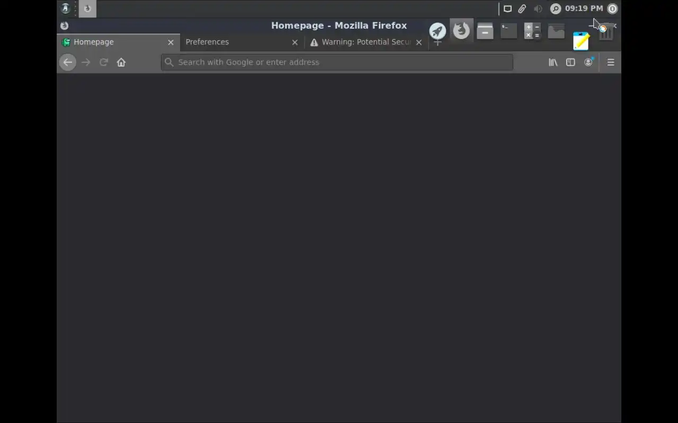Open the display tray icon in the panel
This screenshot has height=423, width=678.
tap(507, 8)
